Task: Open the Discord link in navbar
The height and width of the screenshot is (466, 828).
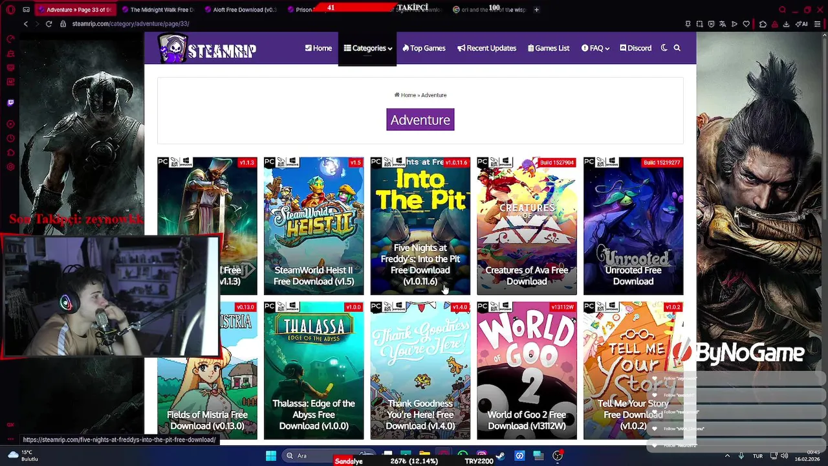Action: (x=635, y=48)
